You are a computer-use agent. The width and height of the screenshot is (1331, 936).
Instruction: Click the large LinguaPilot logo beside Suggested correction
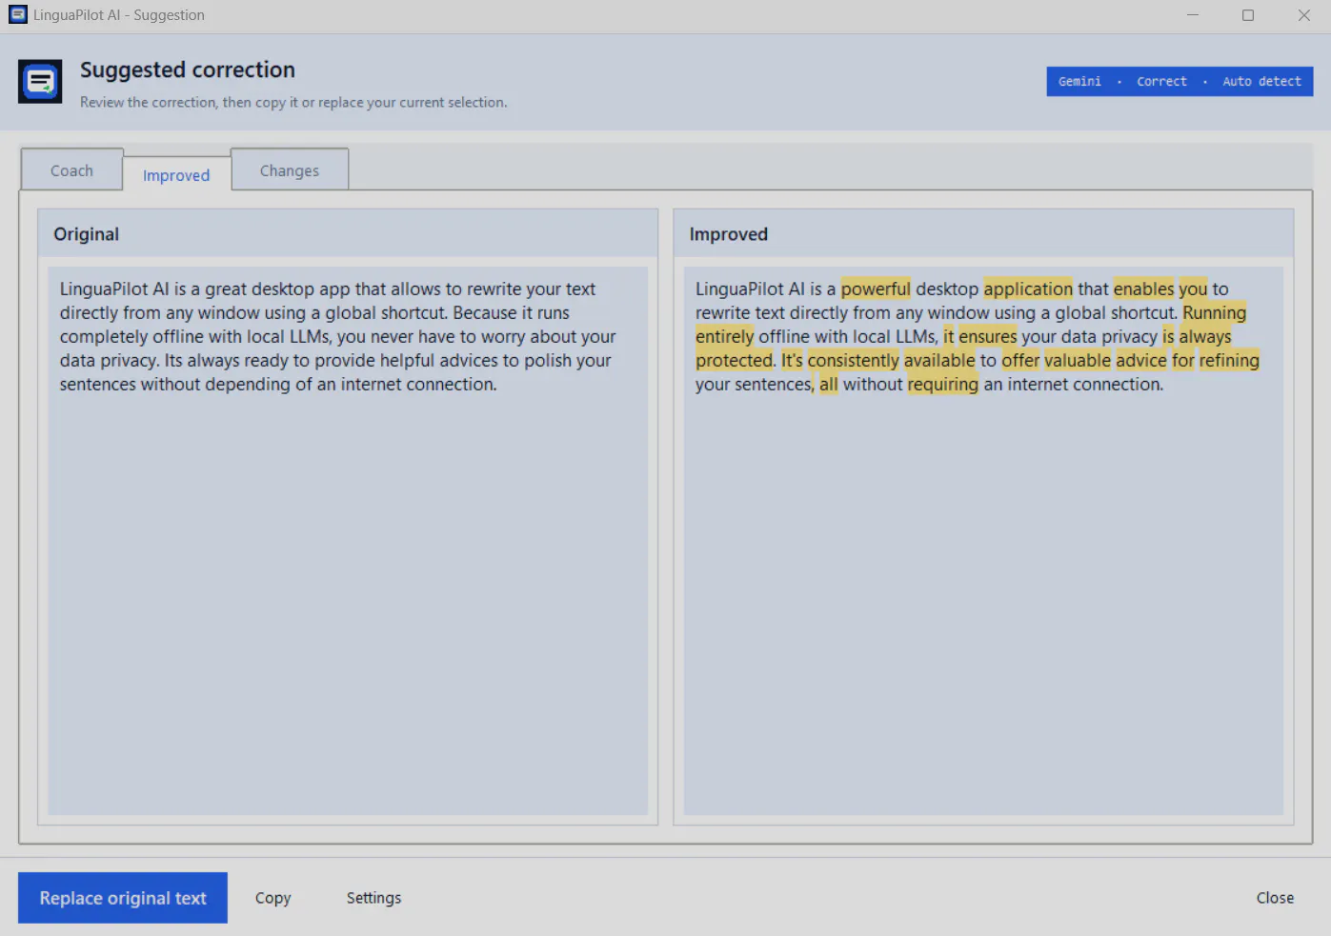(x=40, y=81)
